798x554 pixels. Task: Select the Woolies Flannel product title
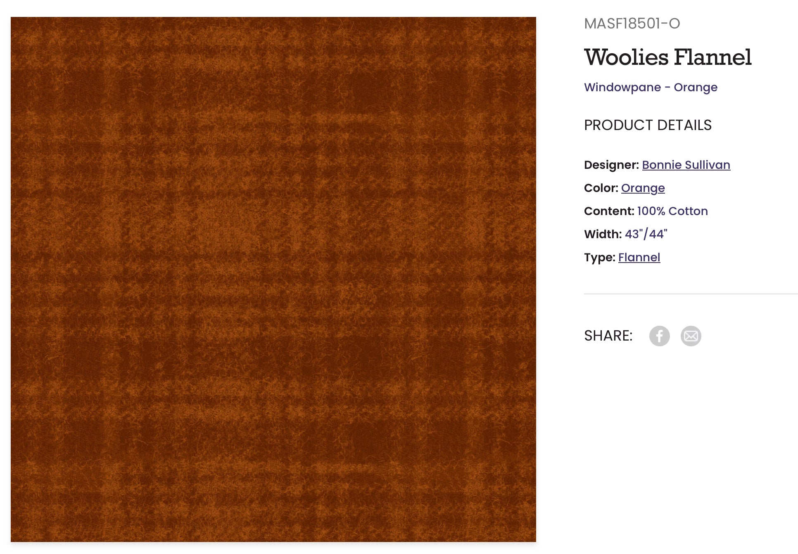(668, 57)
